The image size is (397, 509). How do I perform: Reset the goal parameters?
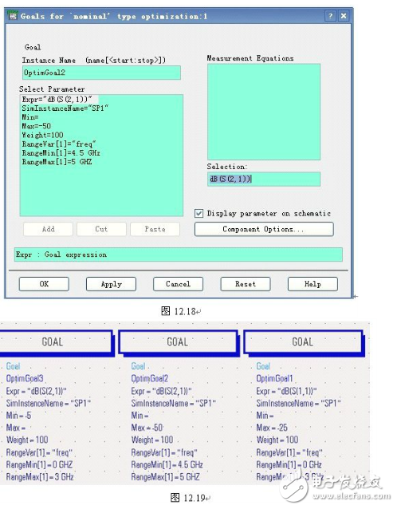(246, 284)
